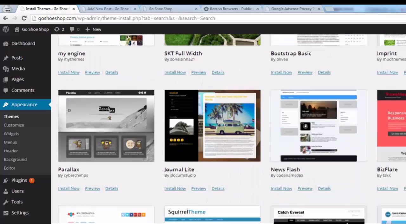Screen dimensions: 406x224
Task: Click the Posts pin icon in sidebar
Action: pos(6,58)
